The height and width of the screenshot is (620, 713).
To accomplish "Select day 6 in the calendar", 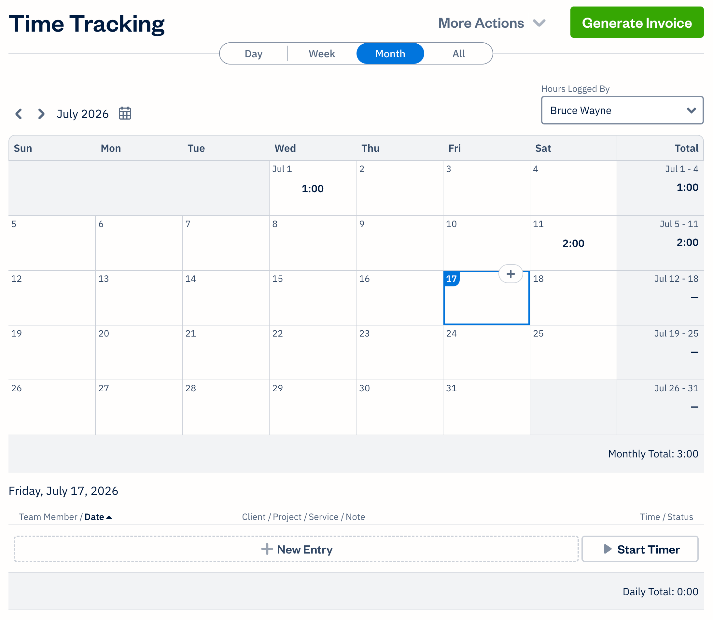I will pos(139,243).
